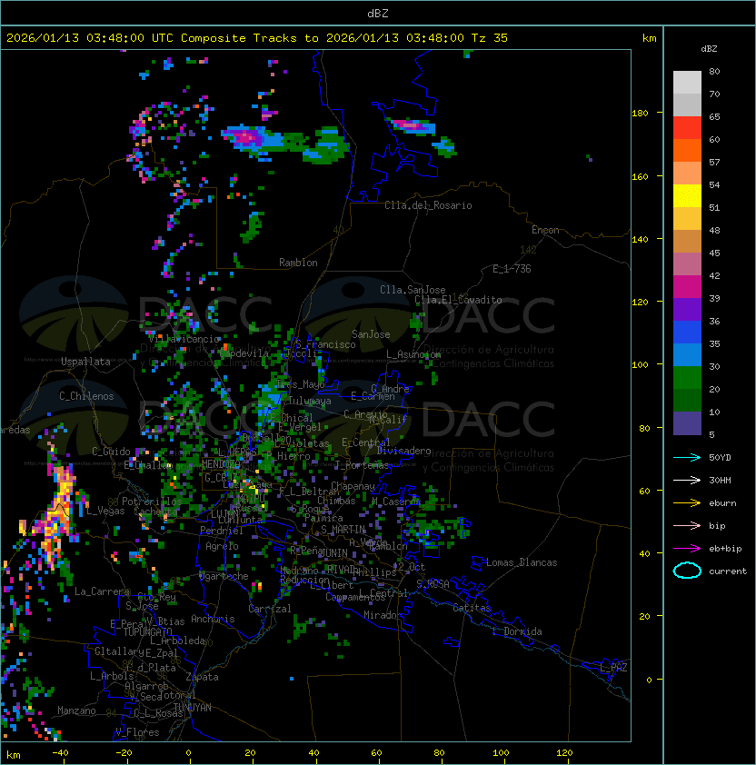Click the cyan 'current' ellipse legend symbol
The height and width of the screenshot is (765, 756).
point(687,571)
